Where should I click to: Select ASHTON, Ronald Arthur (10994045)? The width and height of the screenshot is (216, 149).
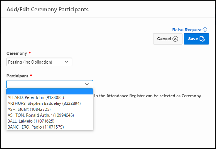click(41, 115)
